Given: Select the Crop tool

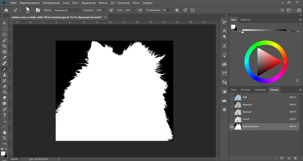Looking at the screenshot, I should tap(4, 46).
